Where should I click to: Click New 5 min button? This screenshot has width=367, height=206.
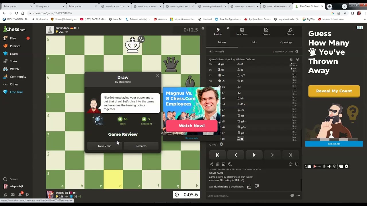point(105,146)
